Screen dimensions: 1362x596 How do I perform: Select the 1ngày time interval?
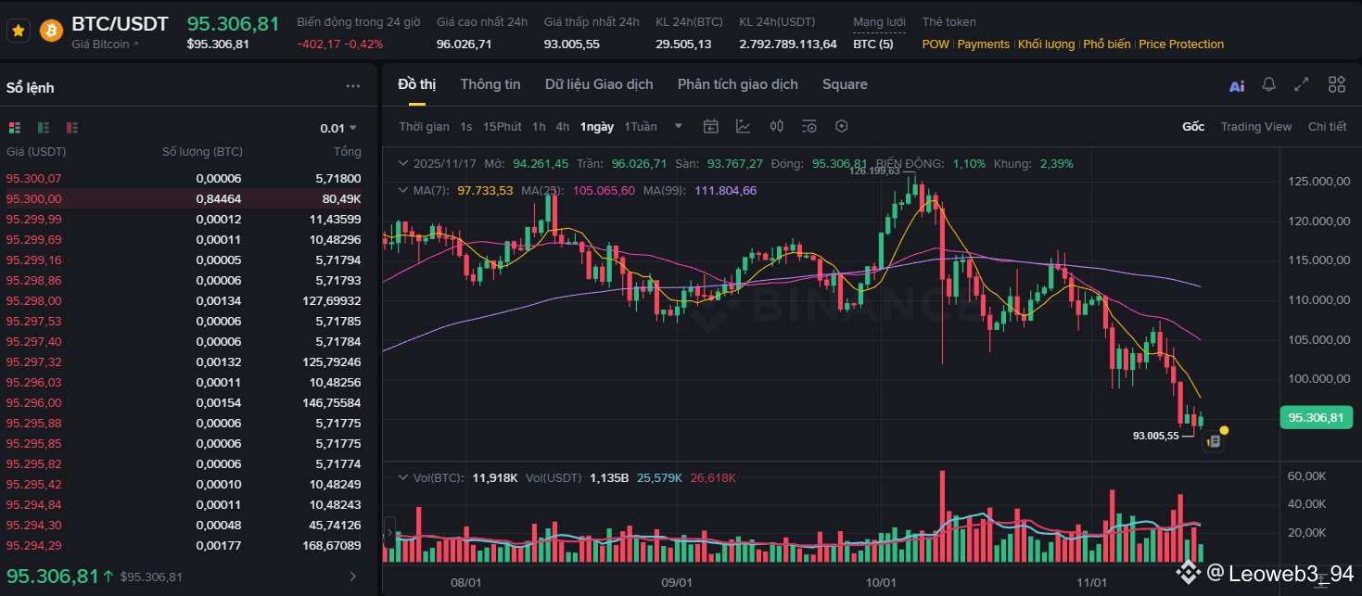597,127
